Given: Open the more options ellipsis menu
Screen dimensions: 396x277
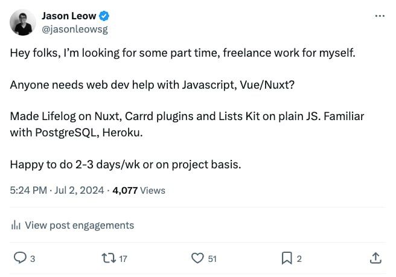Looking at the screenshot, I should coord(379,16).
